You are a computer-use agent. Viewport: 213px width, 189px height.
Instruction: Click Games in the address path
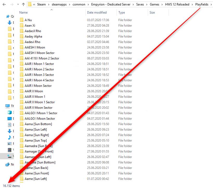[x=154, y=4]
